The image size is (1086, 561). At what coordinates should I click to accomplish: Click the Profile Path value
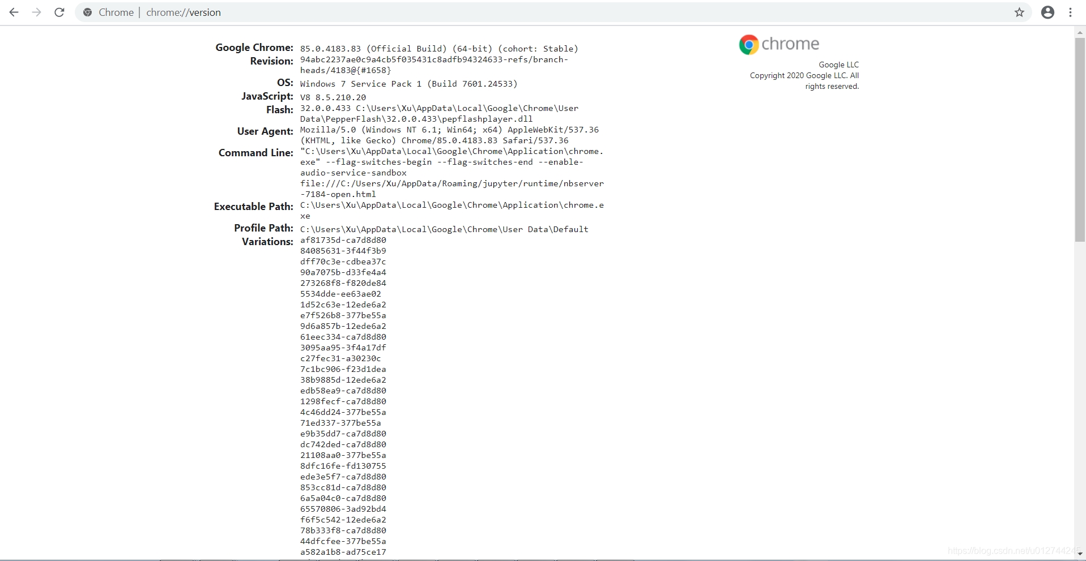click(x=444, y=229)
